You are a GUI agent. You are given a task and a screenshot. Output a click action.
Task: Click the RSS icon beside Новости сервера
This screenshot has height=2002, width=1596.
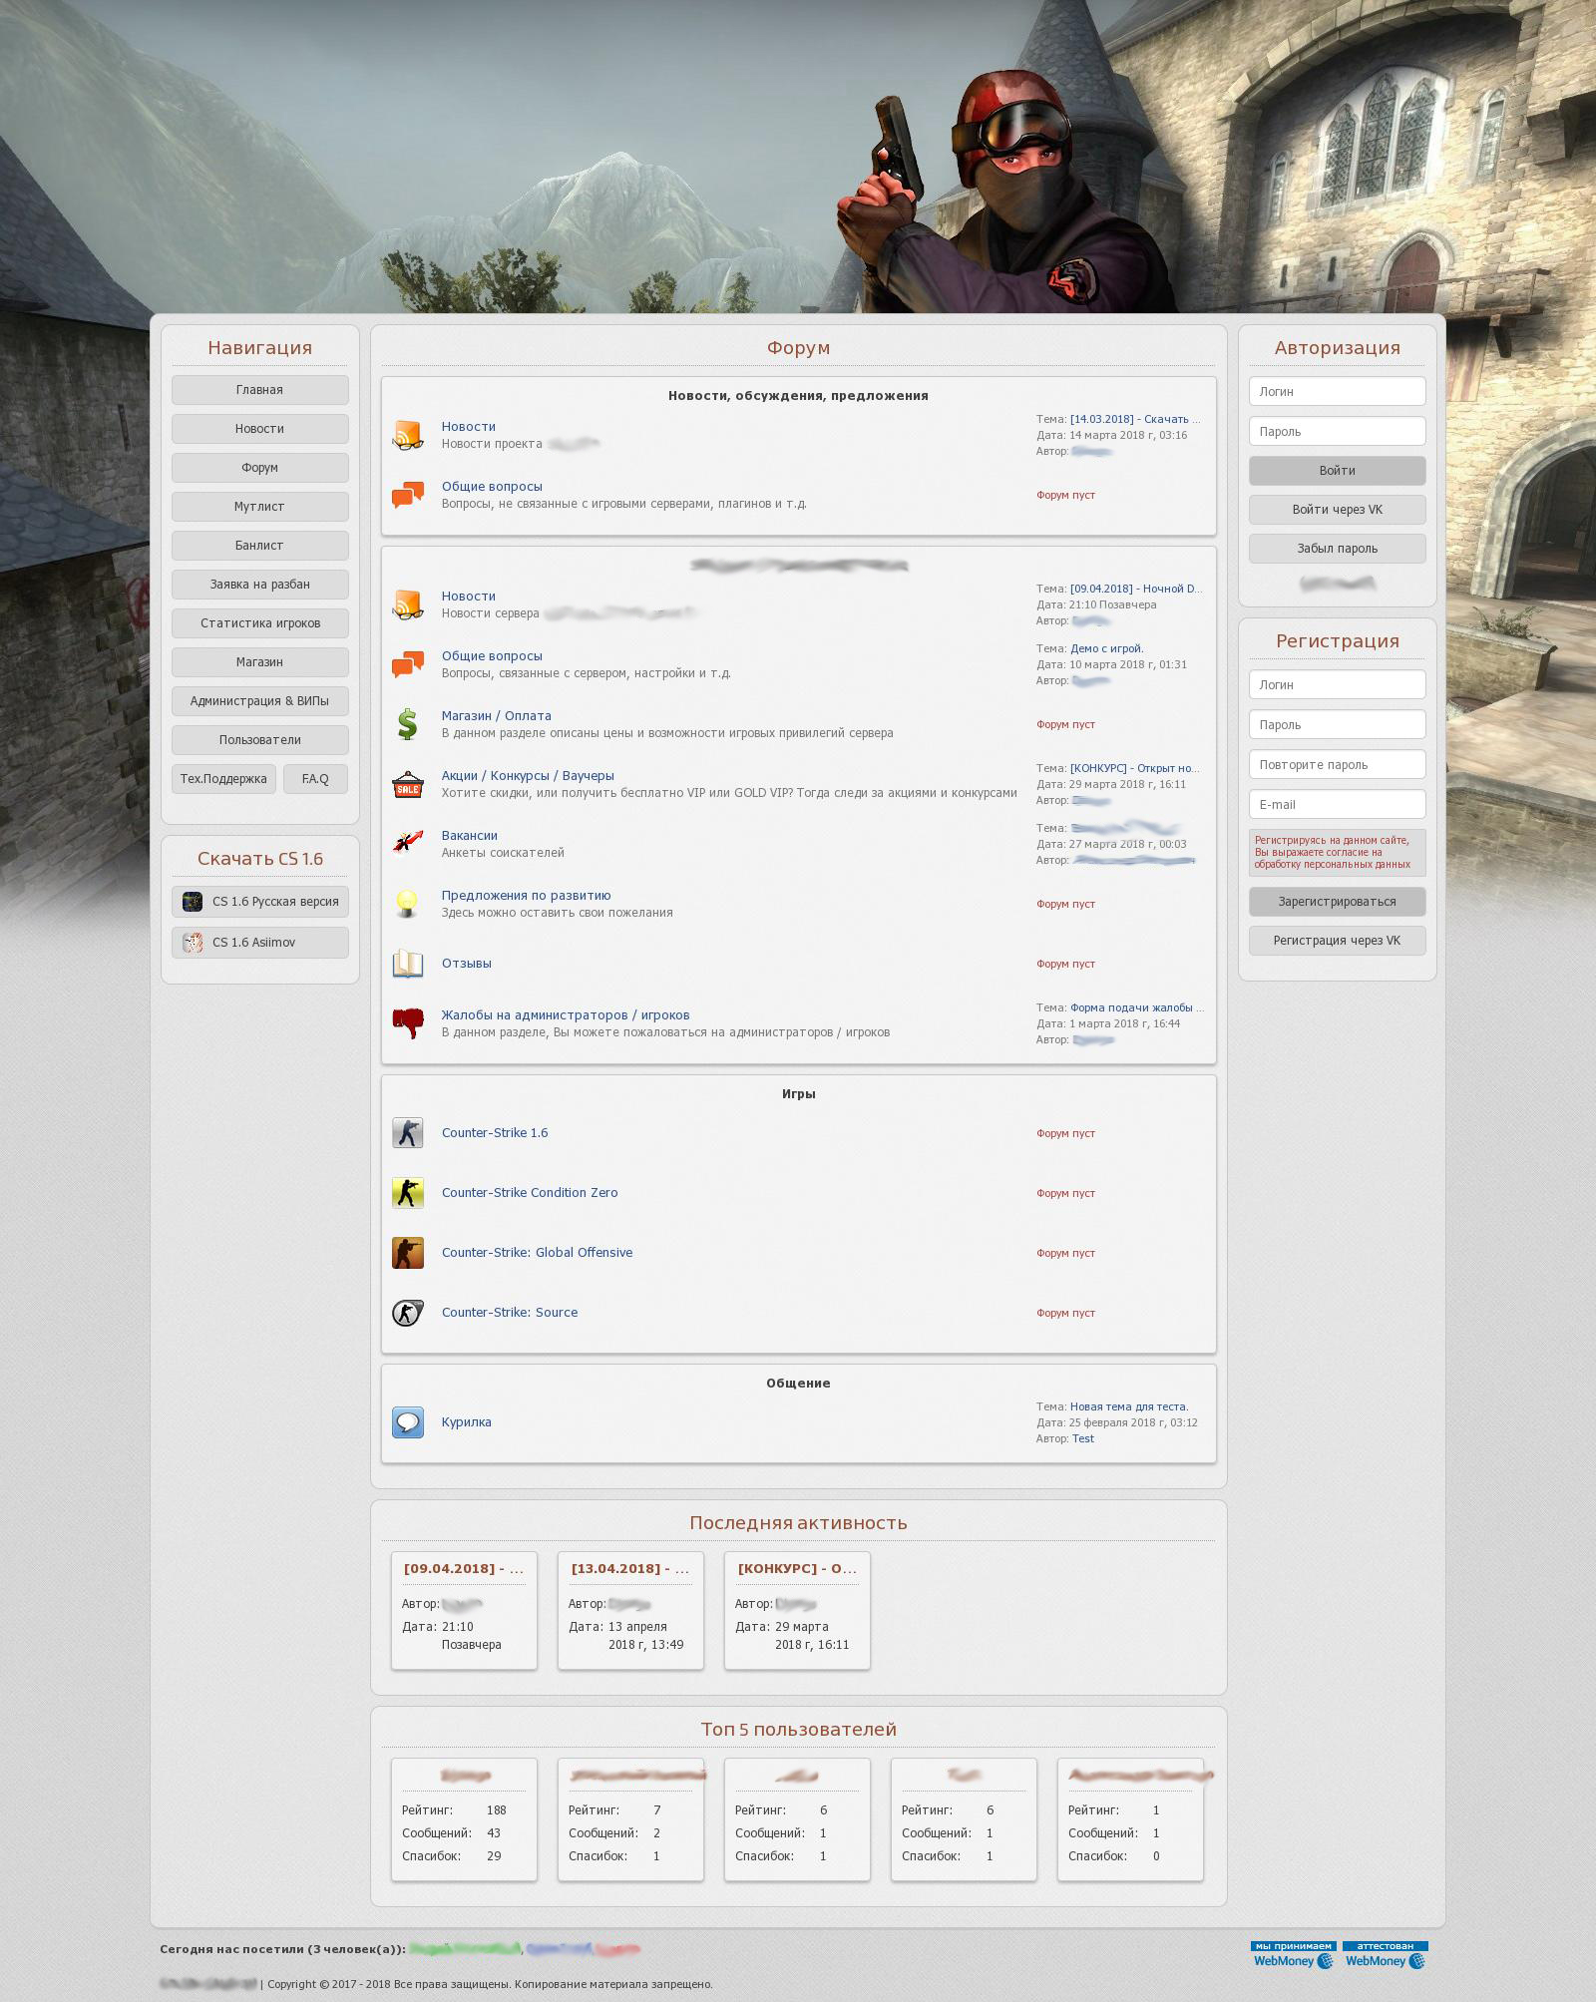coord(408,604)
